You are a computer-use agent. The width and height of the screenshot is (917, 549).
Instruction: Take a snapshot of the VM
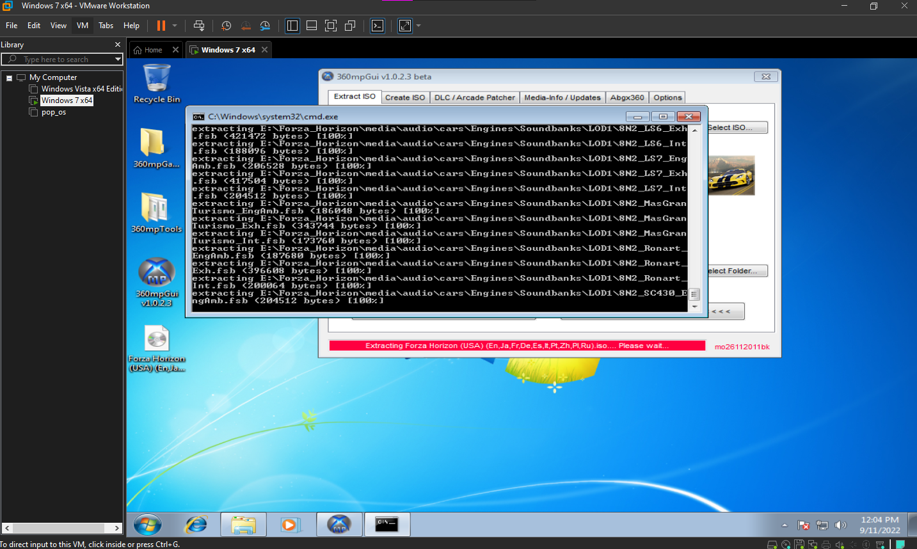coord(226,26)
